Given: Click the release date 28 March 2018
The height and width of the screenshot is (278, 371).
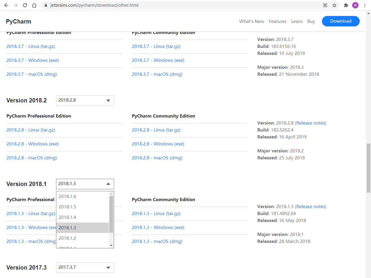Looking at the screenshot, I should [x=295, y=241].
